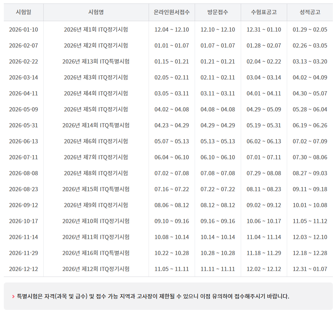The image size is (336, 313).
Task: Select 2026년 제4회 ITQ정기시험 exam name
Action: 96,93
